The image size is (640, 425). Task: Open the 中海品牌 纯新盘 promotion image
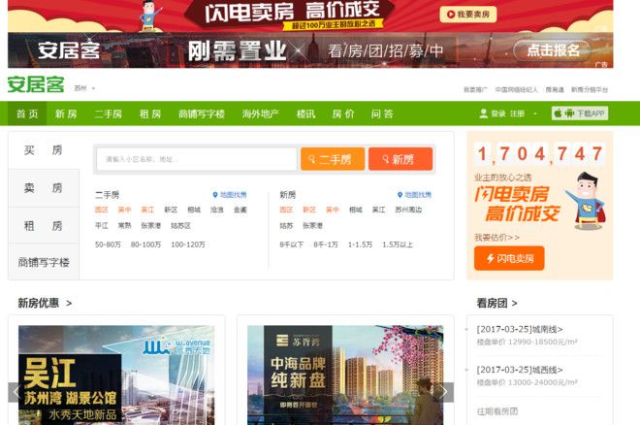point(345,376)
